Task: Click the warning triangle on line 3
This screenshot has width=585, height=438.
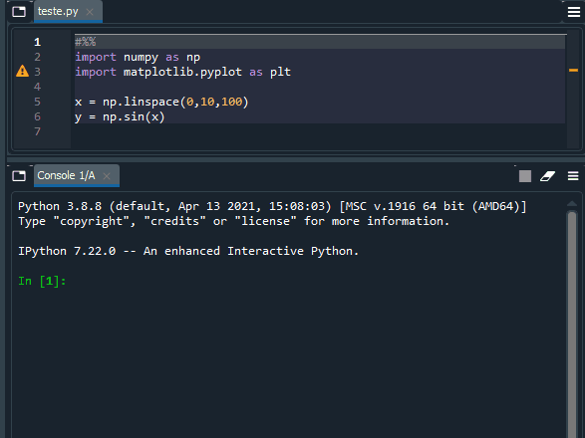Action: [x=22, y=71]
